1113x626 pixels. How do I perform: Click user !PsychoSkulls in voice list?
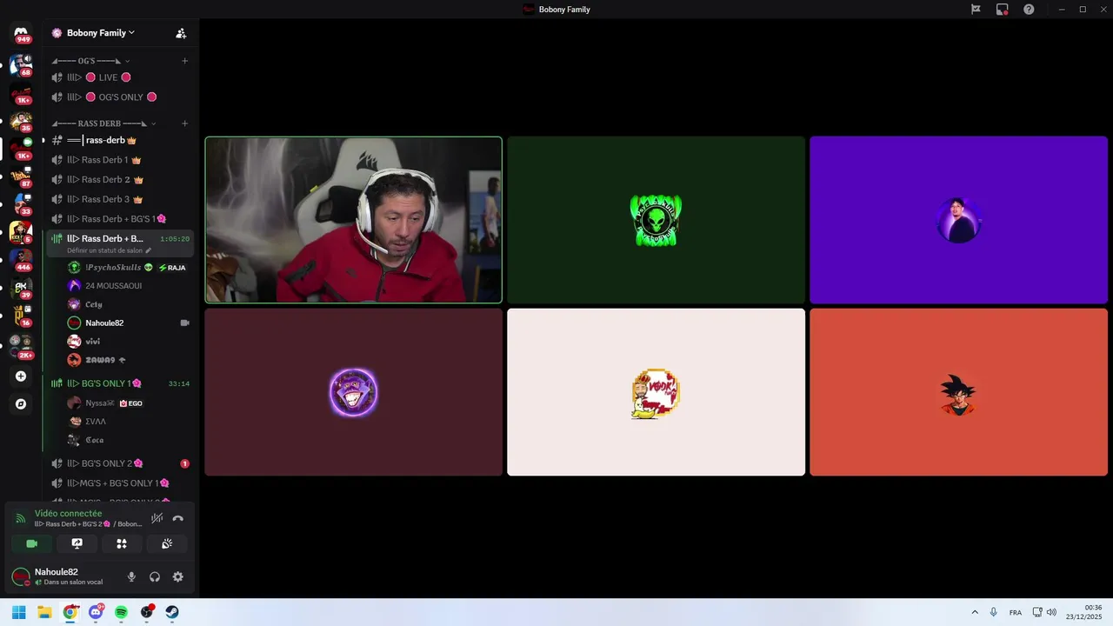[129, 268]
